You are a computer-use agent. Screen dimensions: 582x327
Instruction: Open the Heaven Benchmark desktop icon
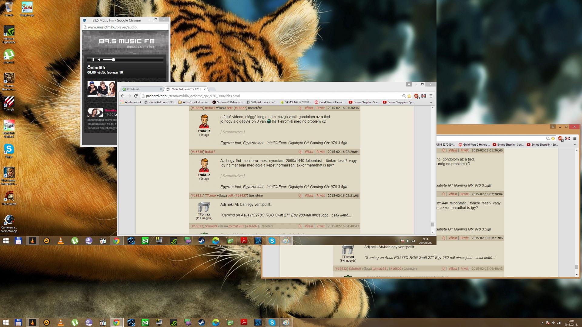tap(9, 82)
